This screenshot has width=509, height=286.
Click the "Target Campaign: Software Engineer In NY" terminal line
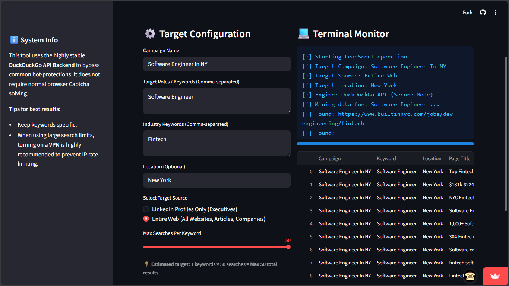(x=374, y=66)
